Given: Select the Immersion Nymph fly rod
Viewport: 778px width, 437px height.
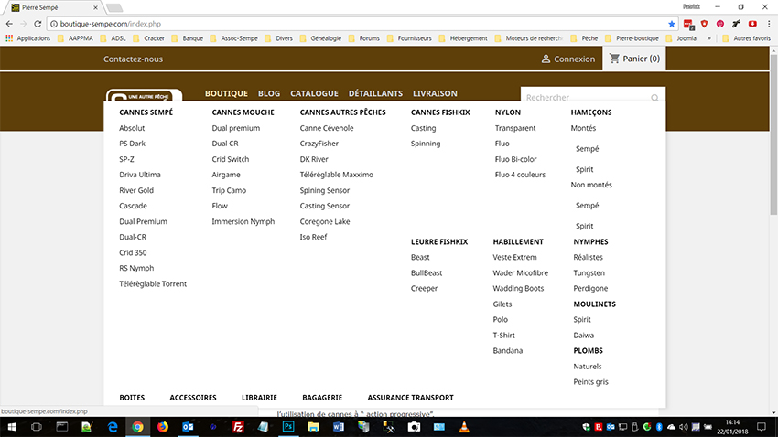Looking at the screenshot, I should tap(243, 221).
